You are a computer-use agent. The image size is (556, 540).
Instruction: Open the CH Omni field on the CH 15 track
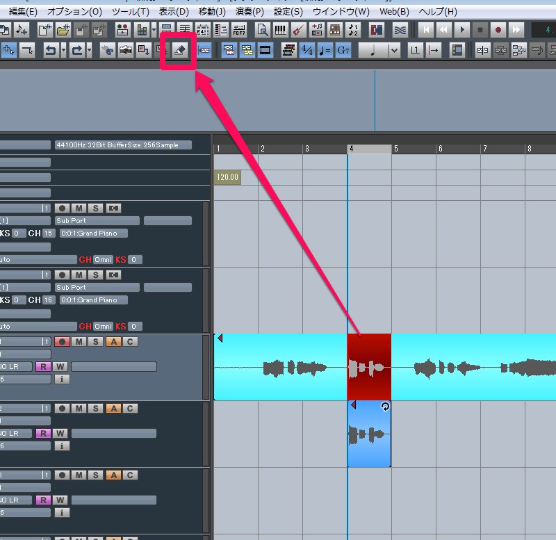click(x=103, y=259)
